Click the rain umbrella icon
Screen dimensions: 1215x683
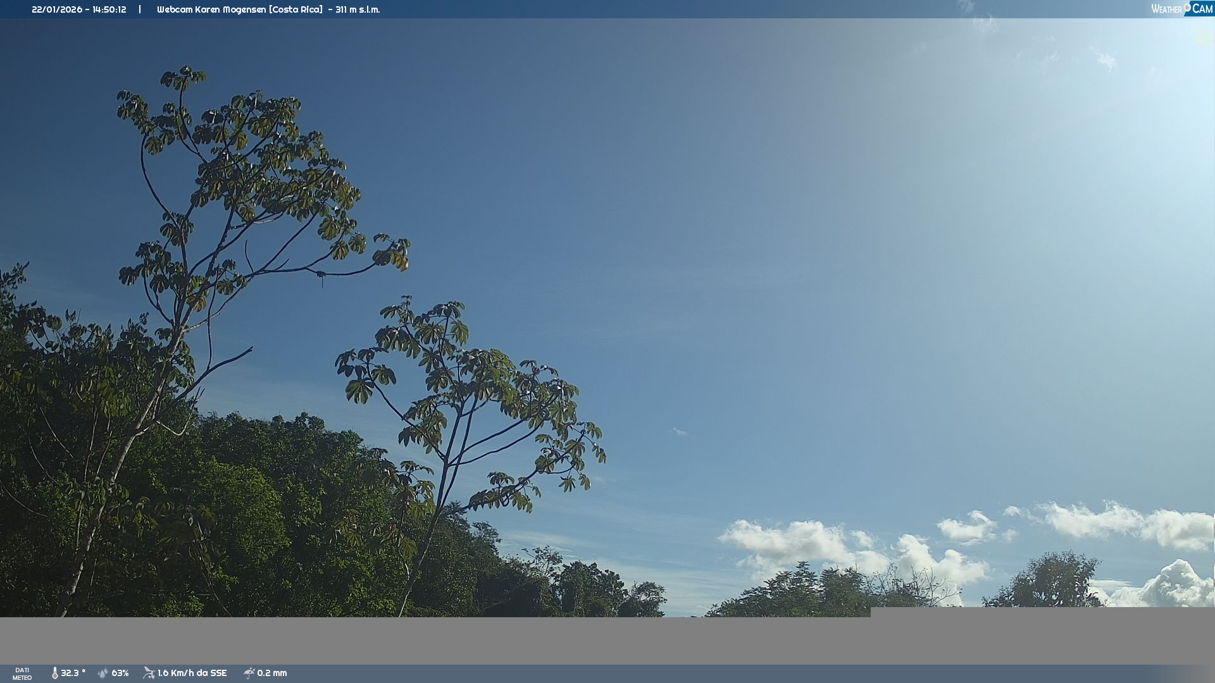pos(249,673)
